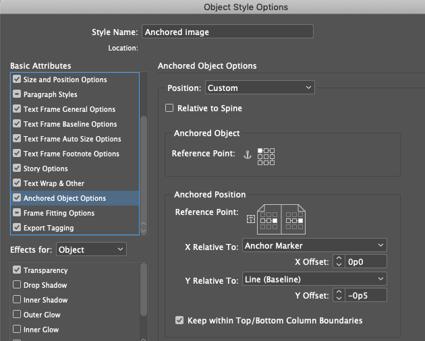The height and width of the screenshot is (341, 425).
Task: Select Text Frame General Options row
Action: pos(75,109)
